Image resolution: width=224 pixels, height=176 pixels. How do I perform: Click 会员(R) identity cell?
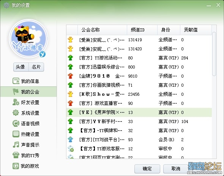click(166, 140)
